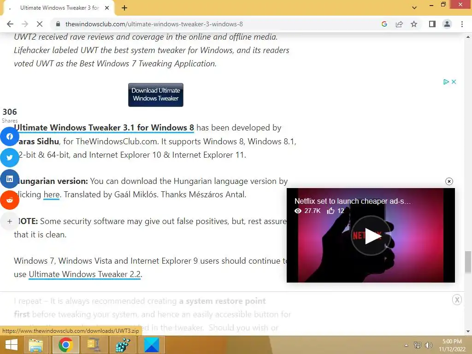This screenshot has height=354, width=472.
Task: Click the 306 Shares counter
Action: click(x=10, y=116)
